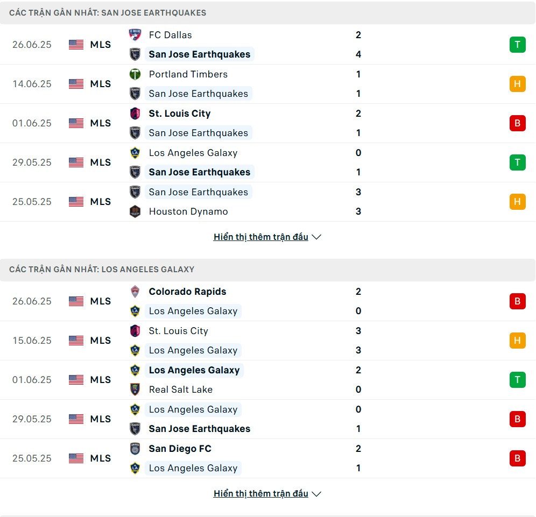
Task: Click the green T badge for 26.06.25 match
Action: (517, 45)
